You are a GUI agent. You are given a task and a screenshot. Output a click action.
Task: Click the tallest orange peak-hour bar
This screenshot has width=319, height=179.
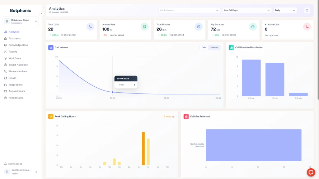point(144,148)
